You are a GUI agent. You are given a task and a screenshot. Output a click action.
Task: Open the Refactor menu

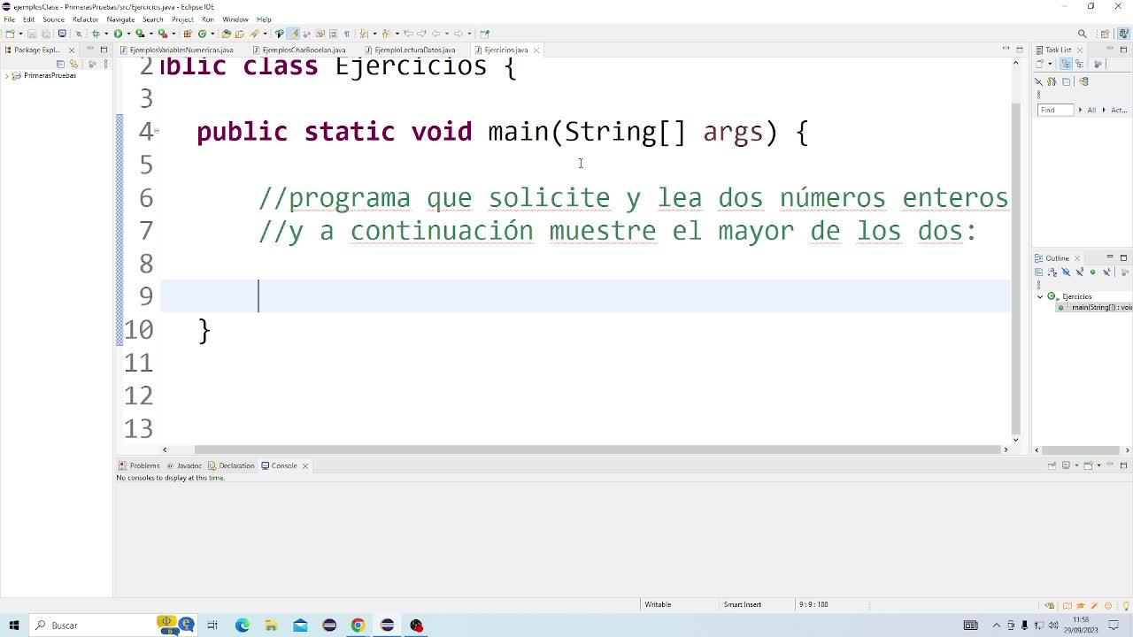click(x=85, y=19)
